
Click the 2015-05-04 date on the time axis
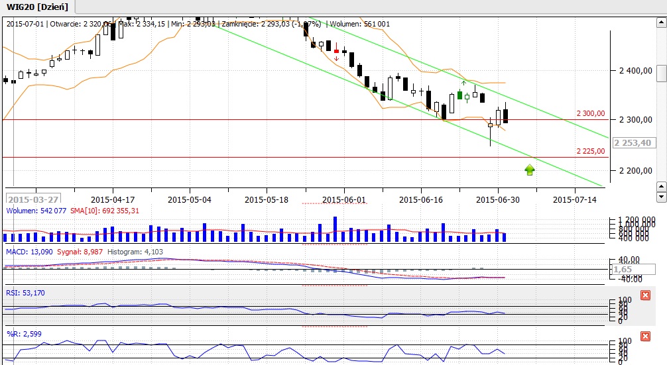(x=190, y=199)
